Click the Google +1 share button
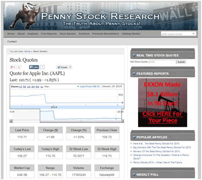Screen dimensions: 202x180 13,67
